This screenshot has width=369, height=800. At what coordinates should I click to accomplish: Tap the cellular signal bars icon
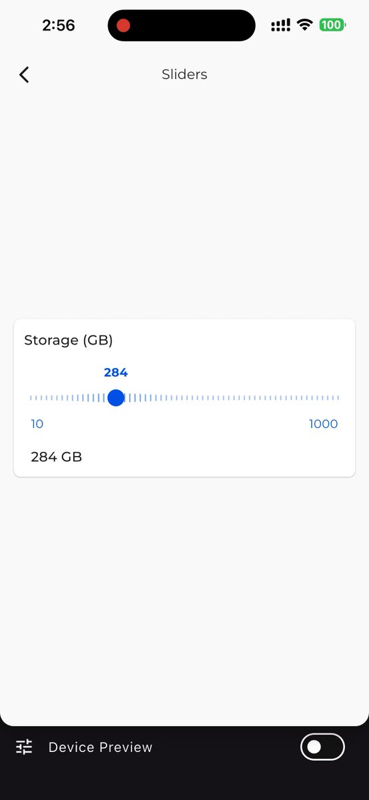280,25
